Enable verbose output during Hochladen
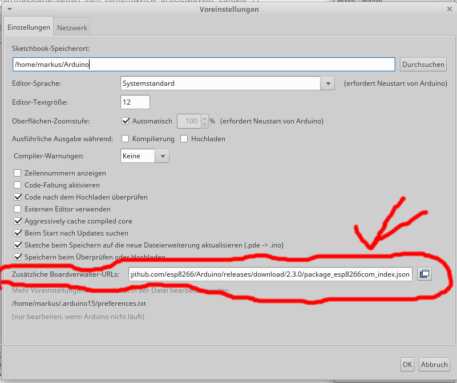 pos(184,139)
